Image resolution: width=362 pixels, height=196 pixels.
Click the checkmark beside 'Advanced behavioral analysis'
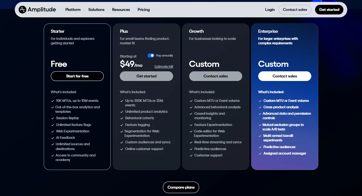point(191,107)
